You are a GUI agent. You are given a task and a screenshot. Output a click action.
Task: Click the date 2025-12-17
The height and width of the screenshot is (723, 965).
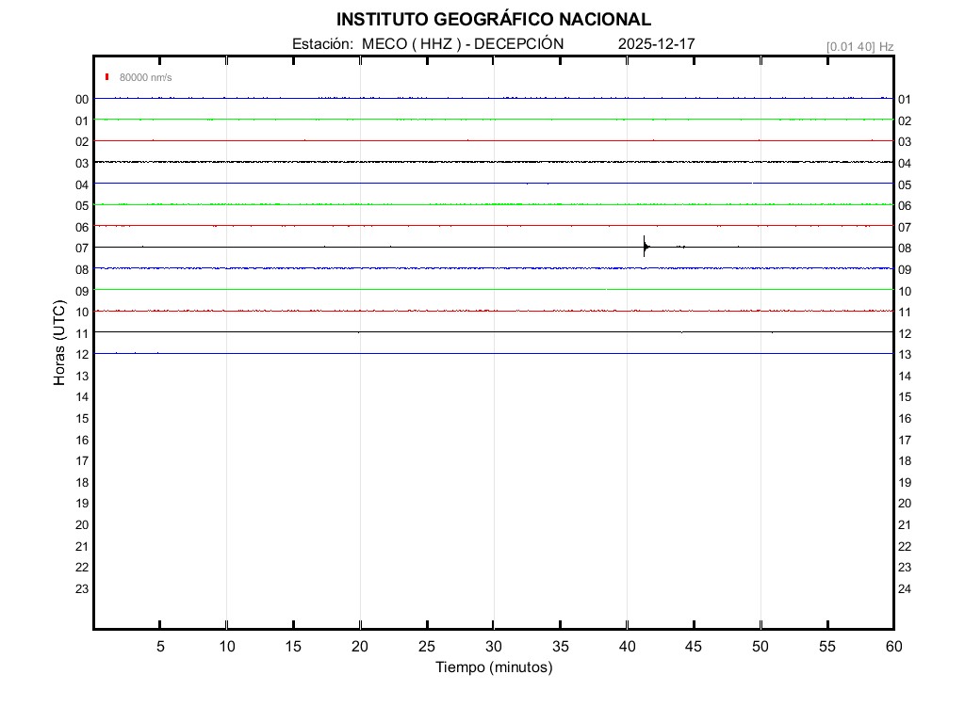tap(657, 43)
